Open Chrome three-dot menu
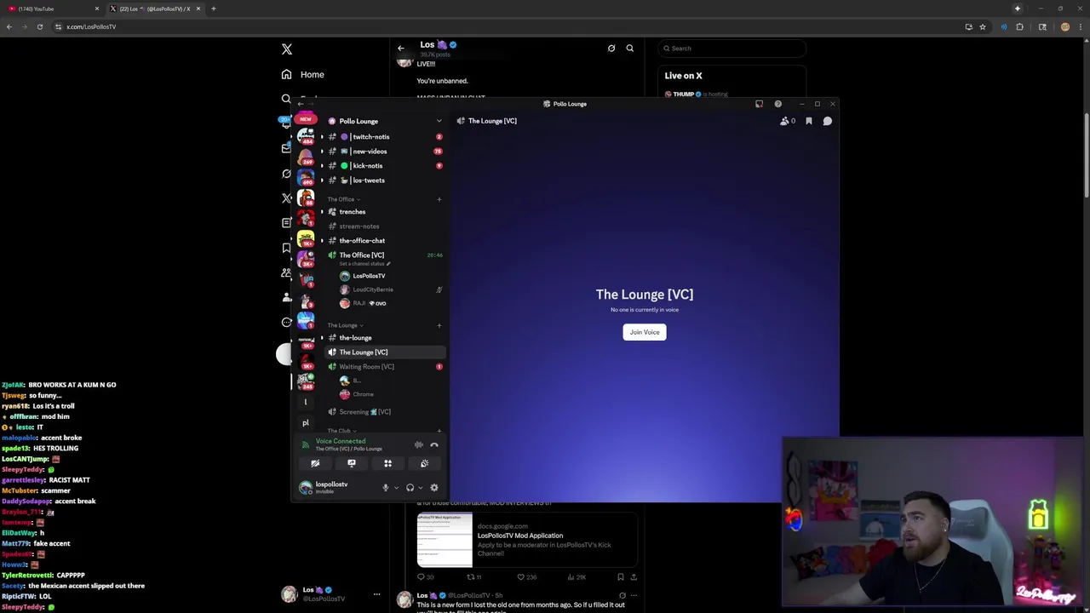This screenshot has width=1090, height=613. (x=1080, y=26)
